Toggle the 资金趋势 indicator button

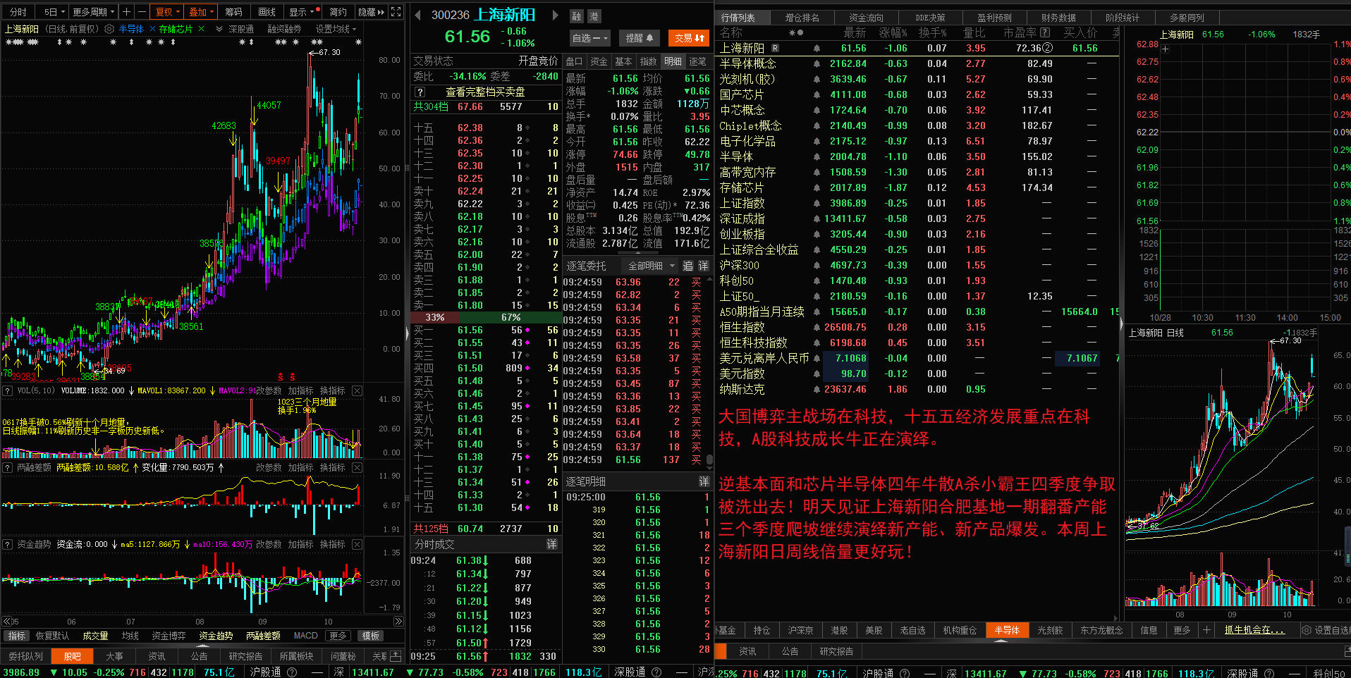coord(216,636)
